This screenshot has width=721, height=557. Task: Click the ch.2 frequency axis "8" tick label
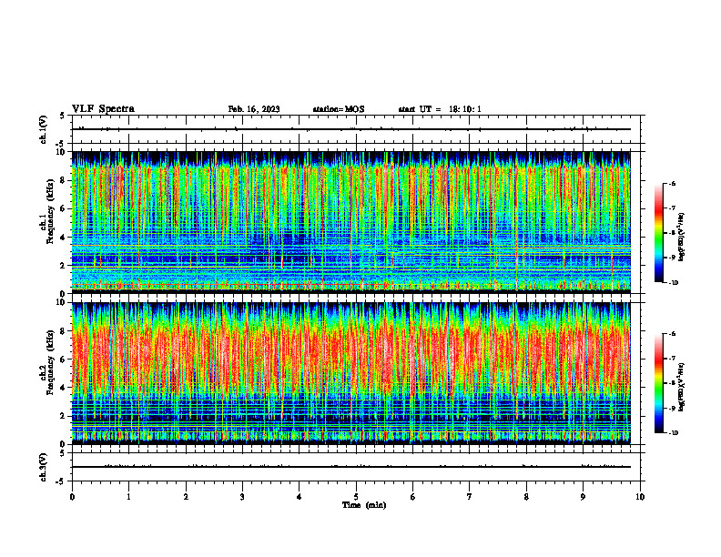63,331
